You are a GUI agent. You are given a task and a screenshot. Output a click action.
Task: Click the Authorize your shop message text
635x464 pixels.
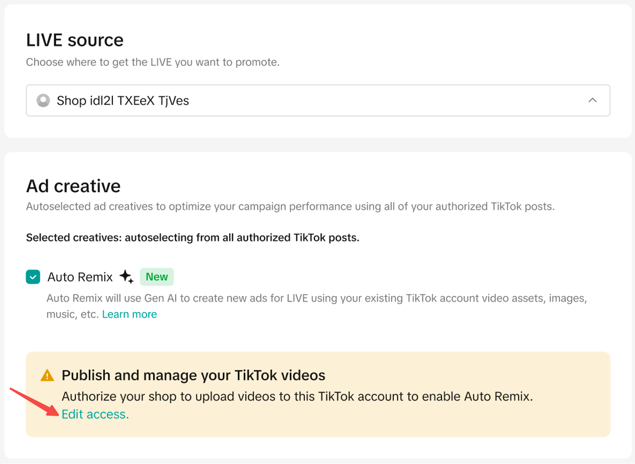pos(297,396)
